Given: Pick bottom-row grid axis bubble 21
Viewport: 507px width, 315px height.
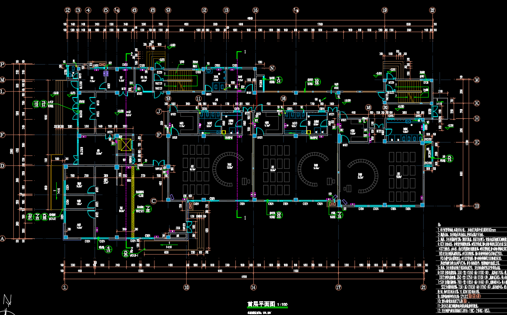Looking at the screenshot, I should (x=424, y=287).
